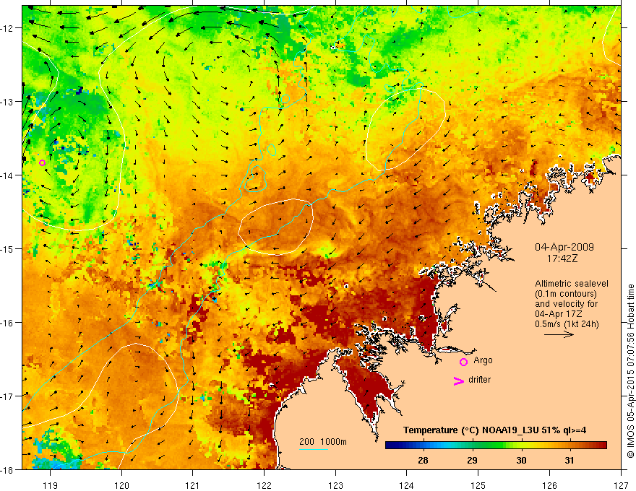This screenshot has height=491, width=636.
Task: Click the longitude axis label 119
Action: click(x=51, y=485)
